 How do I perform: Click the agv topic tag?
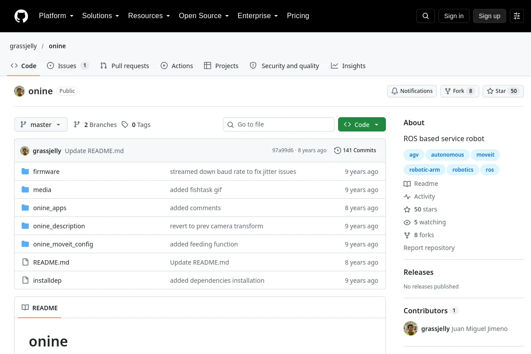[414, 155]
